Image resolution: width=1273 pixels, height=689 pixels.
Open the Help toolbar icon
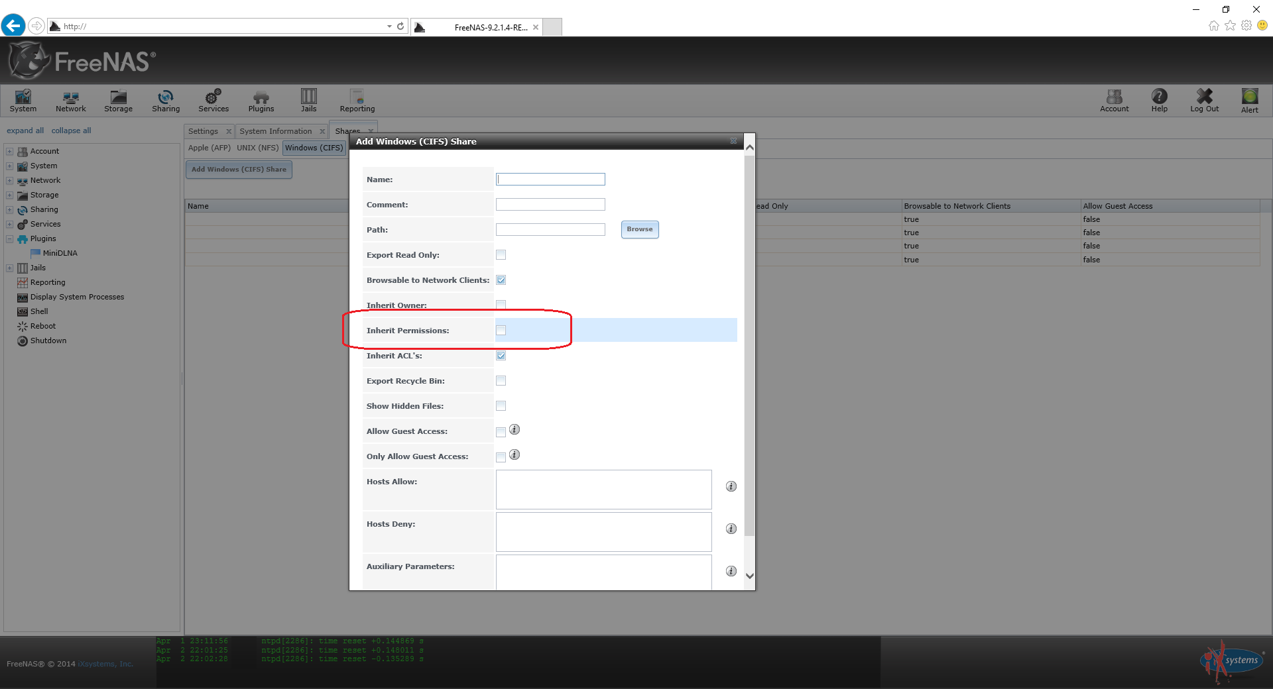pyautogui.click(x=1160, y=101)
